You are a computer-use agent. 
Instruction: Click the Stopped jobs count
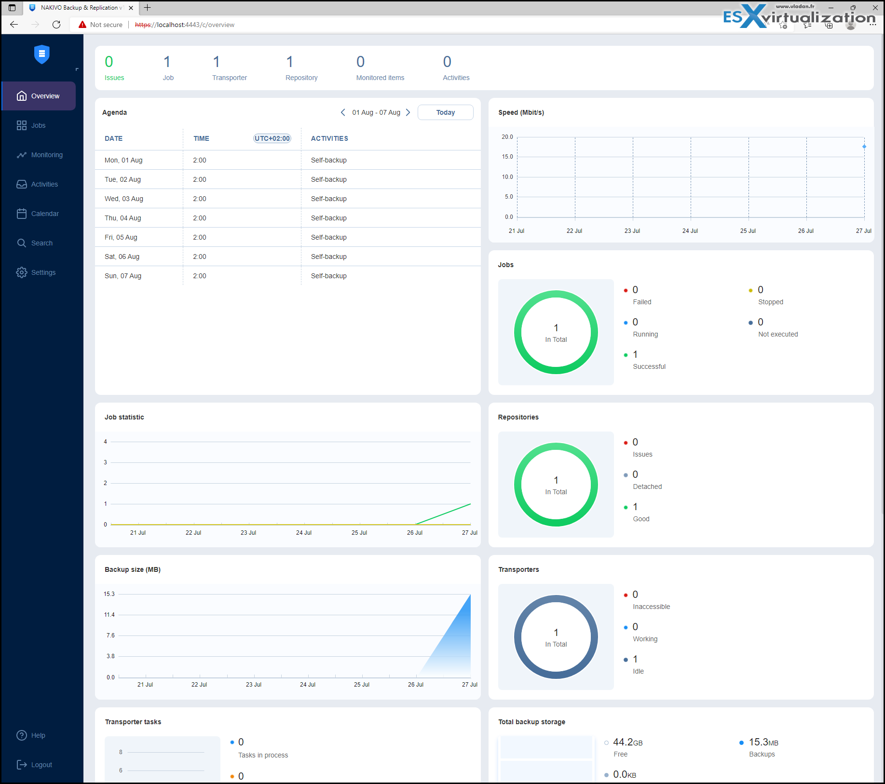tap(761, 290)
